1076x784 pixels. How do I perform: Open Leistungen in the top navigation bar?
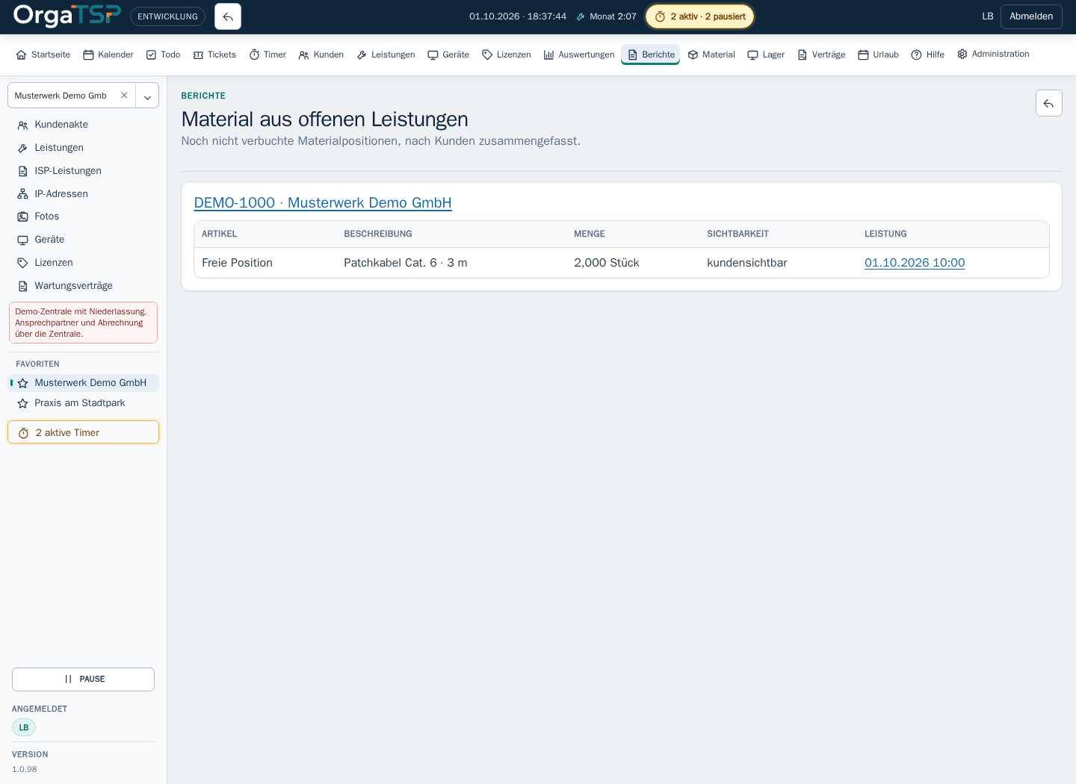[x=386, y=55]
